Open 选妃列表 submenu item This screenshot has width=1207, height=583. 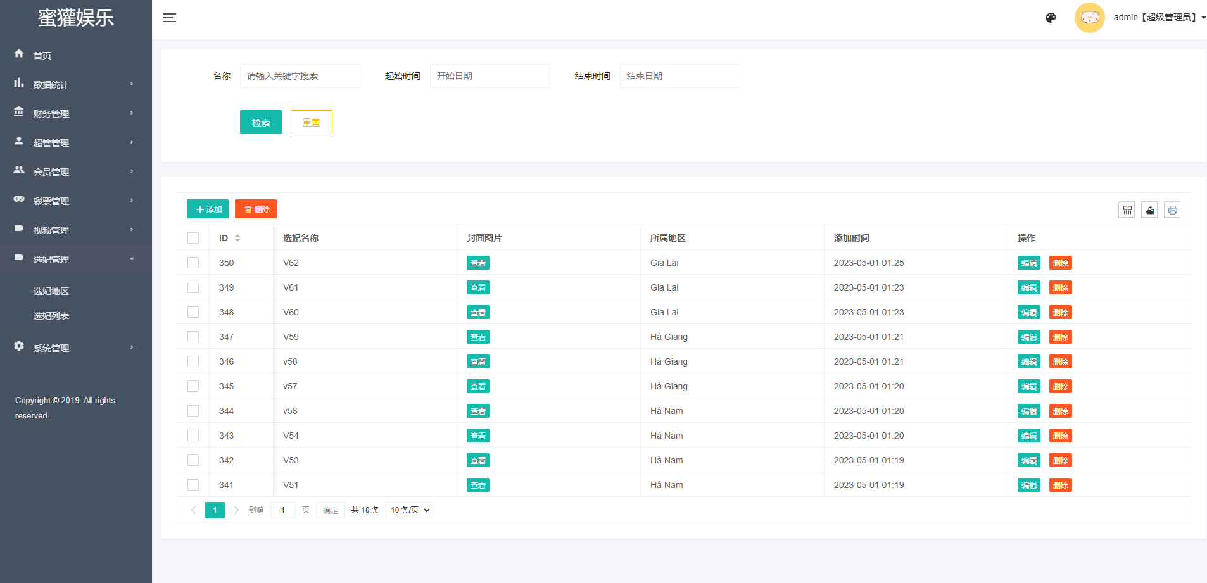pos(51,316)
